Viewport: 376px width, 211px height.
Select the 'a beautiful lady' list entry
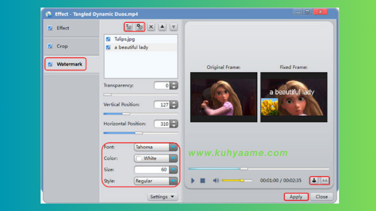coord(141,47)
